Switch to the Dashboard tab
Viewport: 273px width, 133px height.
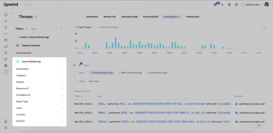point(92,17)
